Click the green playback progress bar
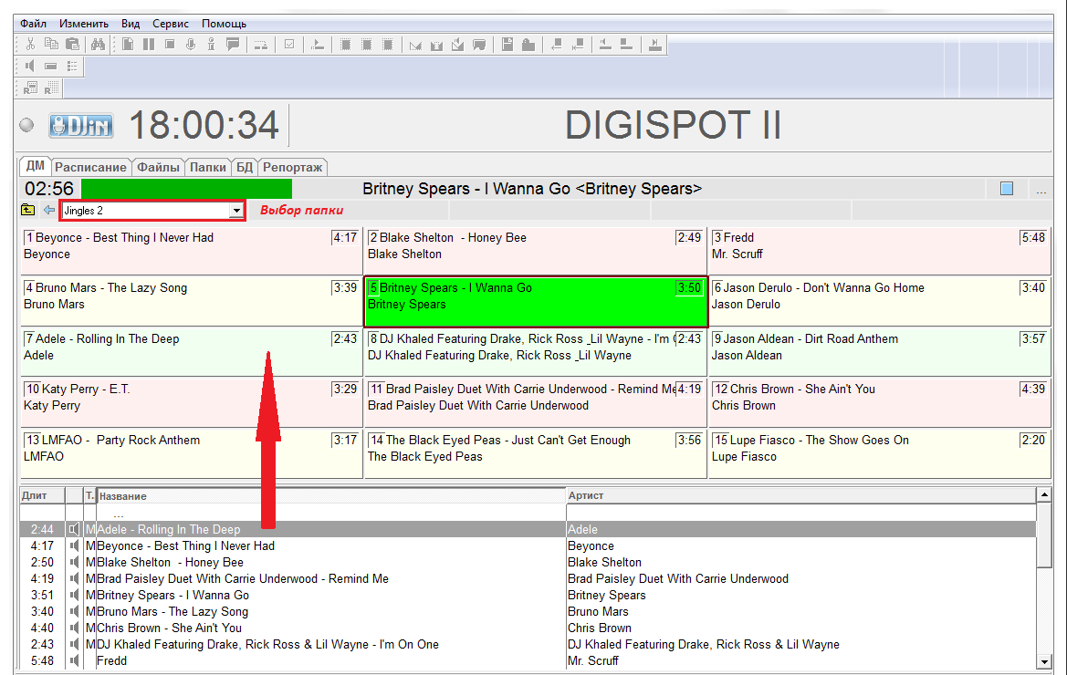The height and width of the screenshot is (675, 1067). coord(186,189)
